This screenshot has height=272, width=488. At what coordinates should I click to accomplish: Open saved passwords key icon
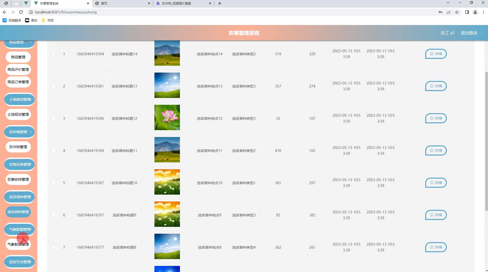point(440,12)
